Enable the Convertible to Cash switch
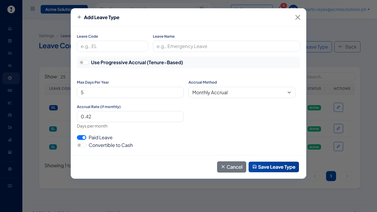Image resolution: width=377 pixels, height=212 pixels. [82, 145]
